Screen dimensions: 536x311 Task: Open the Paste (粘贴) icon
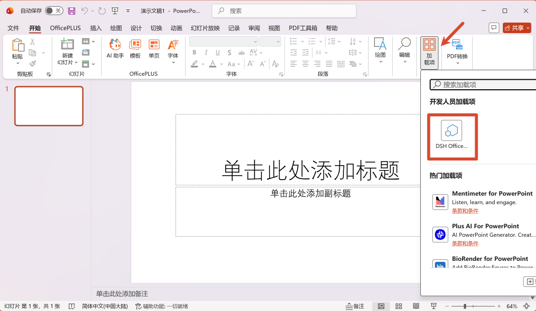18,45
